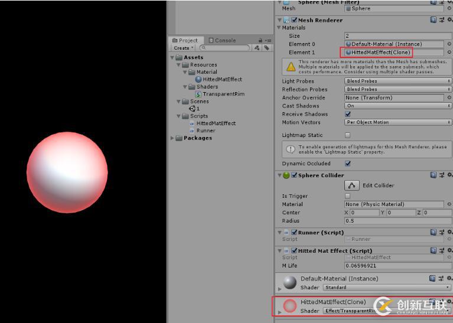Click the Runner script preset icon
This screenshot has height=323, width=453.
[x=442, y=232]
